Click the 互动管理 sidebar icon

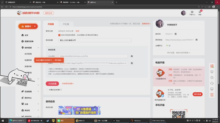coord(23,92)
